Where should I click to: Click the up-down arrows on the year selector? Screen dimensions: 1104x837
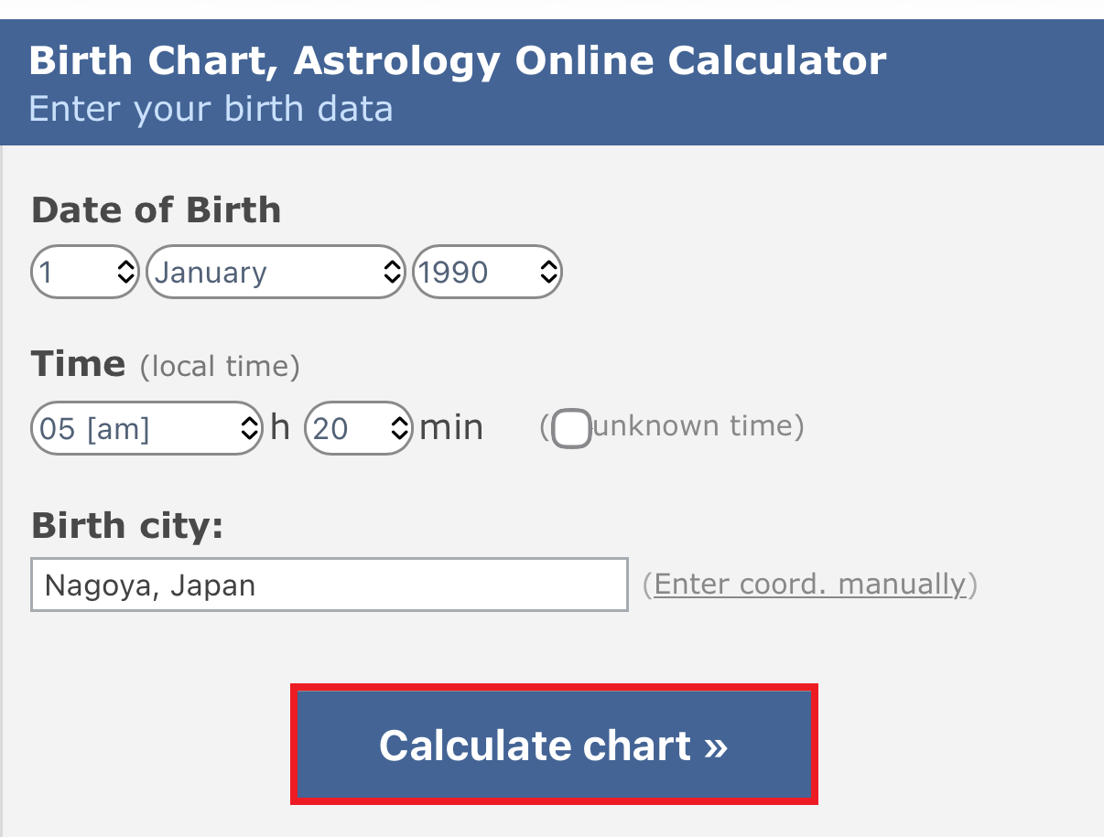click(x=548, y=272)
